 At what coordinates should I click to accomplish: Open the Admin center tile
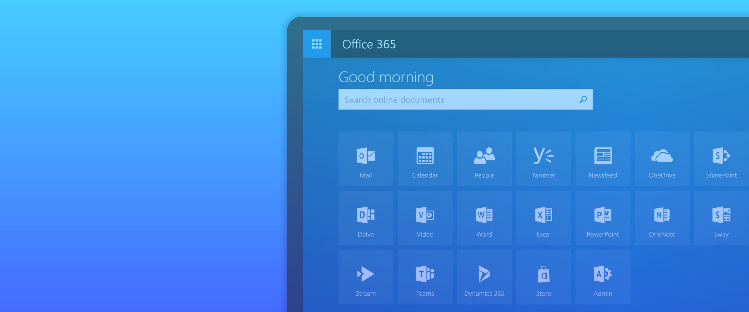coord(603,277)
